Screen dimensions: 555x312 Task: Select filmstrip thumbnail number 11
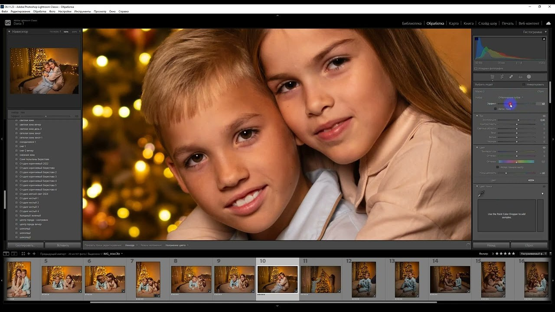click(x=320, y=279)
